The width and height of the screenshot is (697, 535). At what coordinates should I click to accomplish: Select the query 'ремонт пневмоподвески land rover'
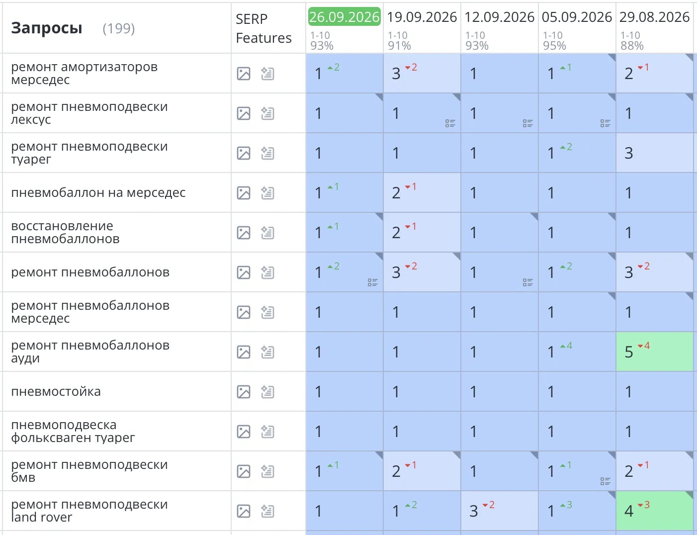click(89, 511)
